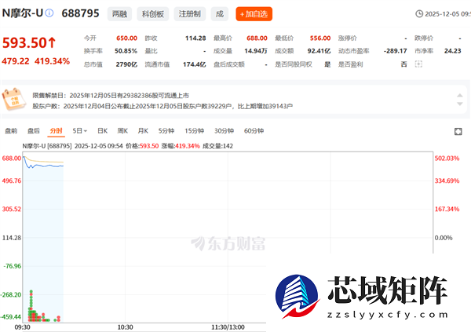Click the 10:30 time axis label

coord(126,327)
